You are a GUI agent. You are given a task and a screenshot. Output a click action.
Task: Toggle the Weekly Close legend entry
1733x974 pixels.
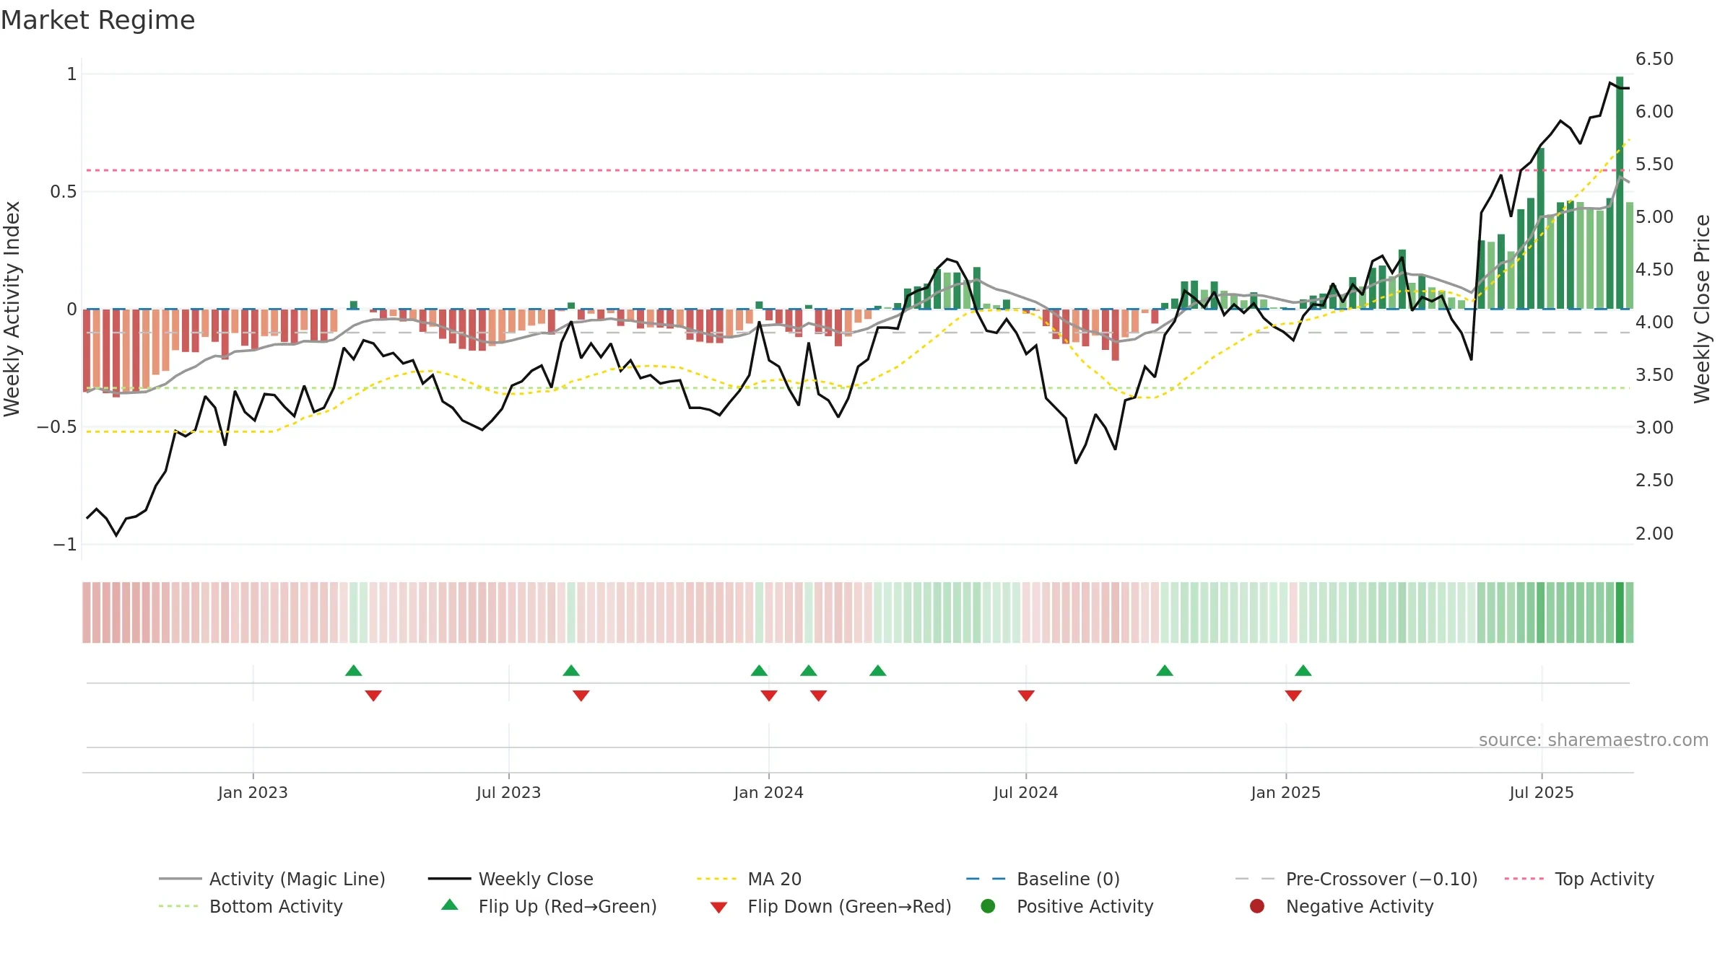(511, 879)
